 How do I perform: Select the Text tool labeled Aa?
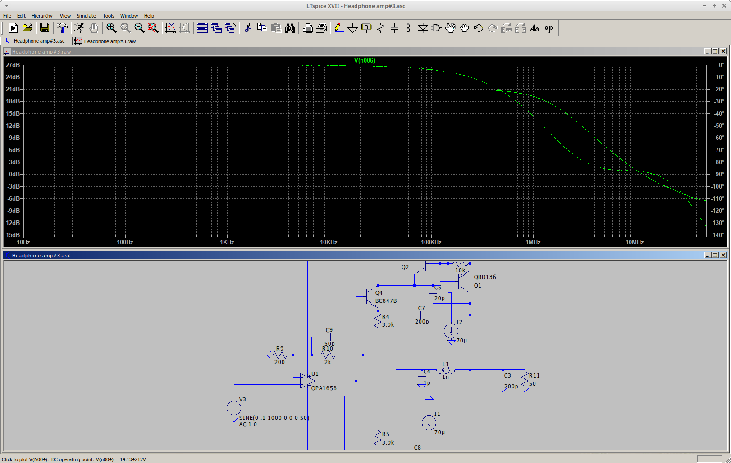(x=534, y=28)
